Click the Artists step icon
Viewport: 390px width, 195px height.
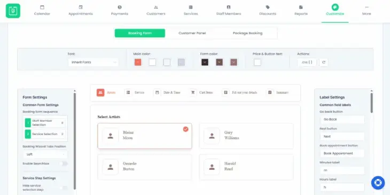click(x=100, y=92)
